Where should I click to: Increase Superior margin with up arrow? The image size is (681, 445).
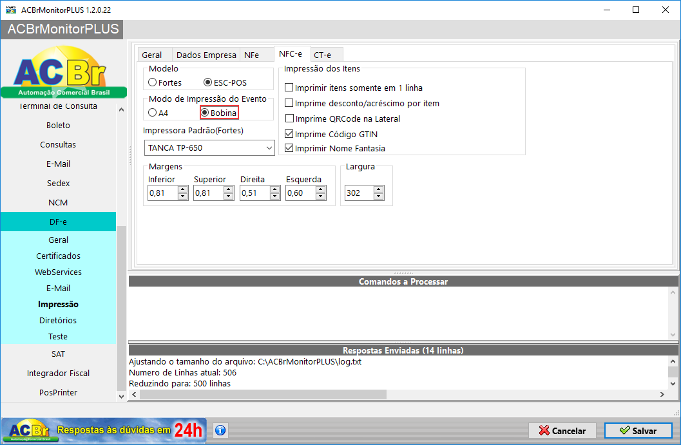pyautogui.click(x=229, y=189)
